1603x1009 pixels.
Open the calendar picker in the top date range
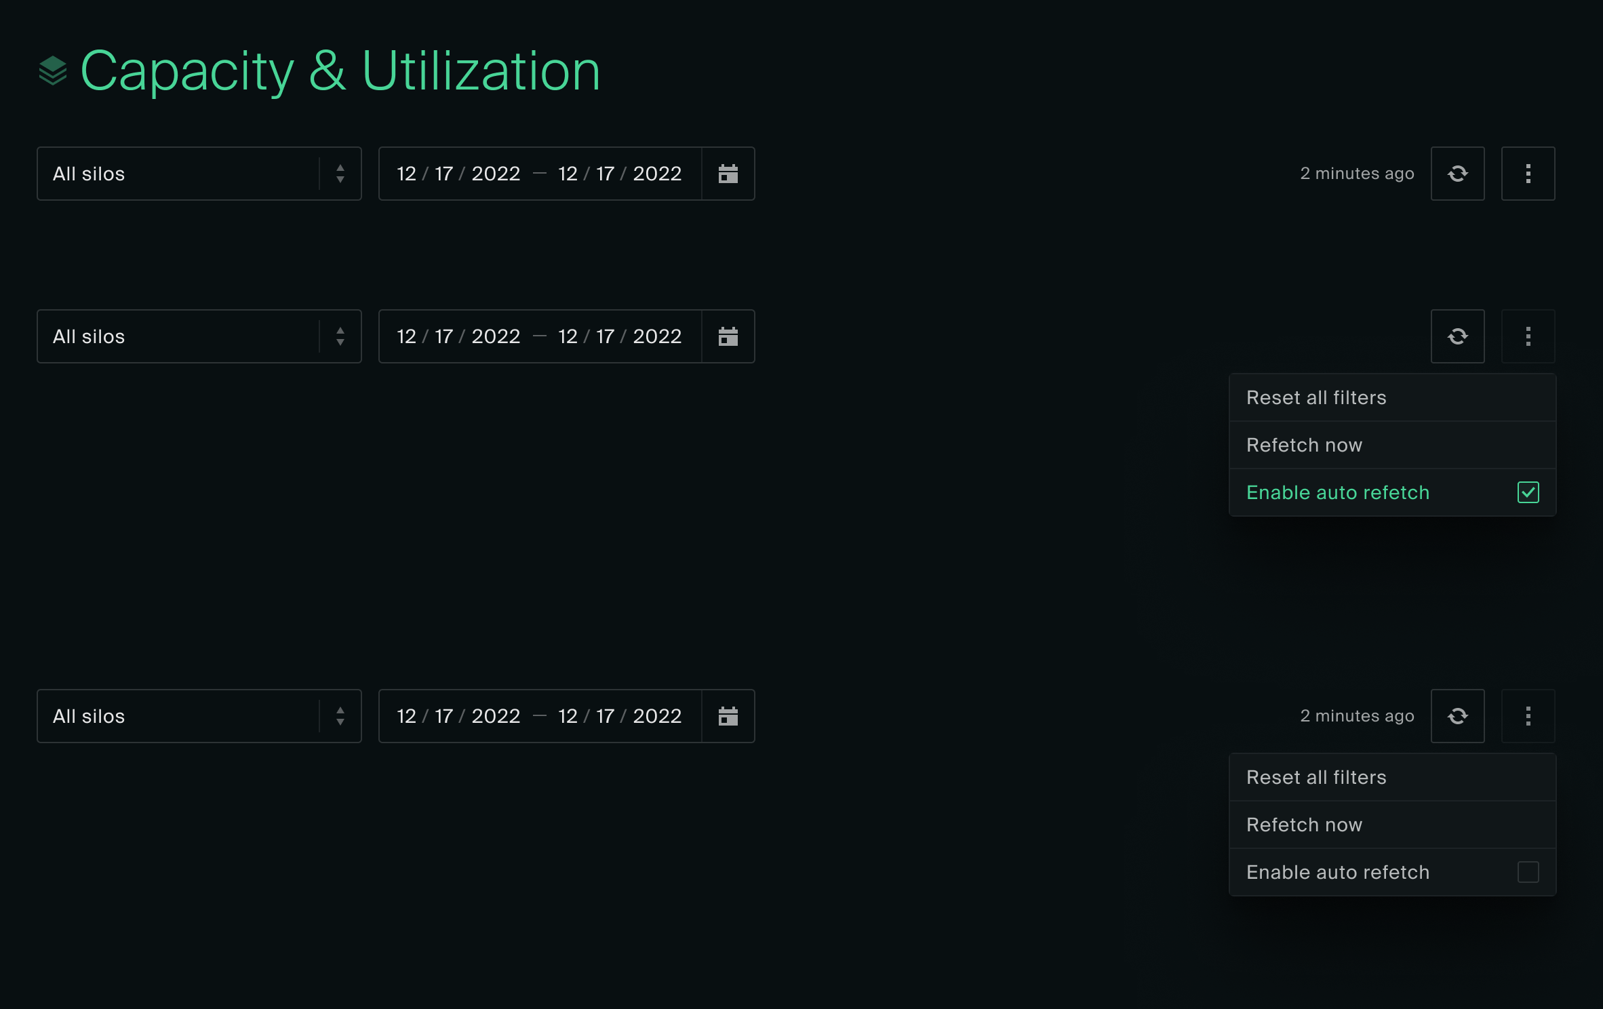click(728, 174)
